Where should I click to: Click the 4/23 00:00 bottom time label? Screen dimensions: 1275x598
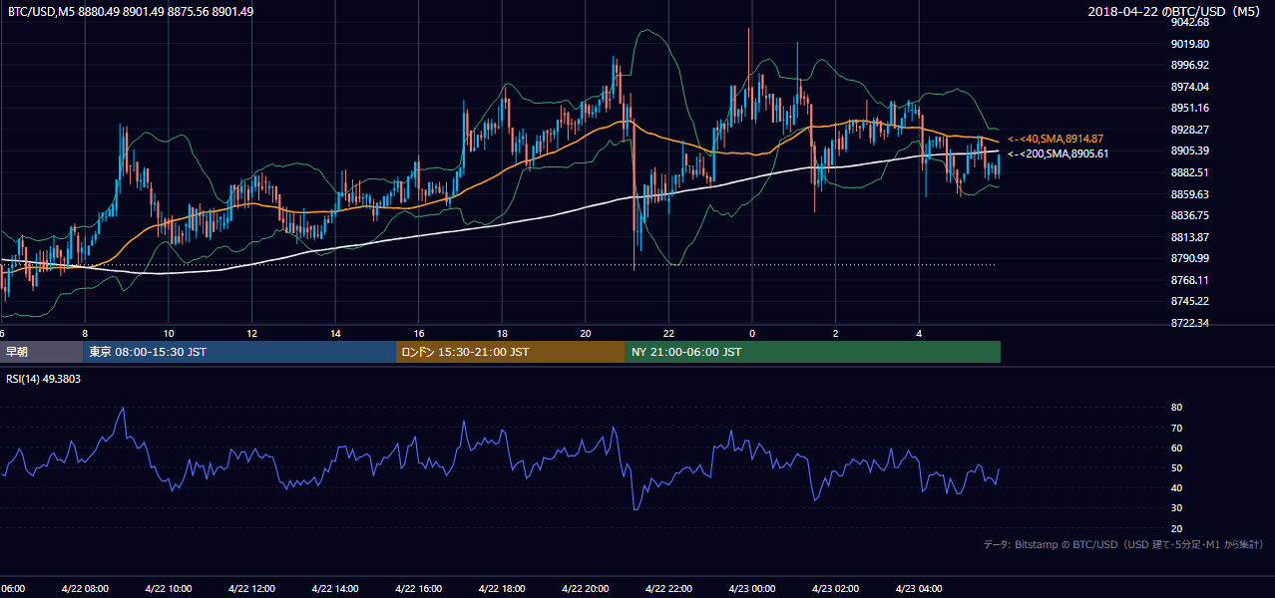click(751, 589)
